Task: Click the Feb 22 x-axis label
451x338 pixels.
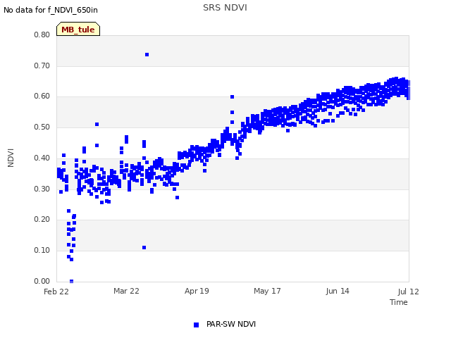Action: click(x=56, y=292)
